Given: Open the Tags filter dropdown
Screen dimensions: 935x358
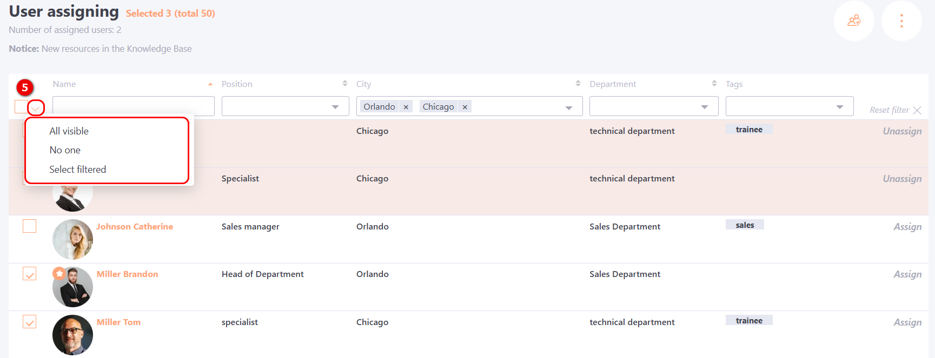Looking at the screenshot, I should [x=789, y=106].
